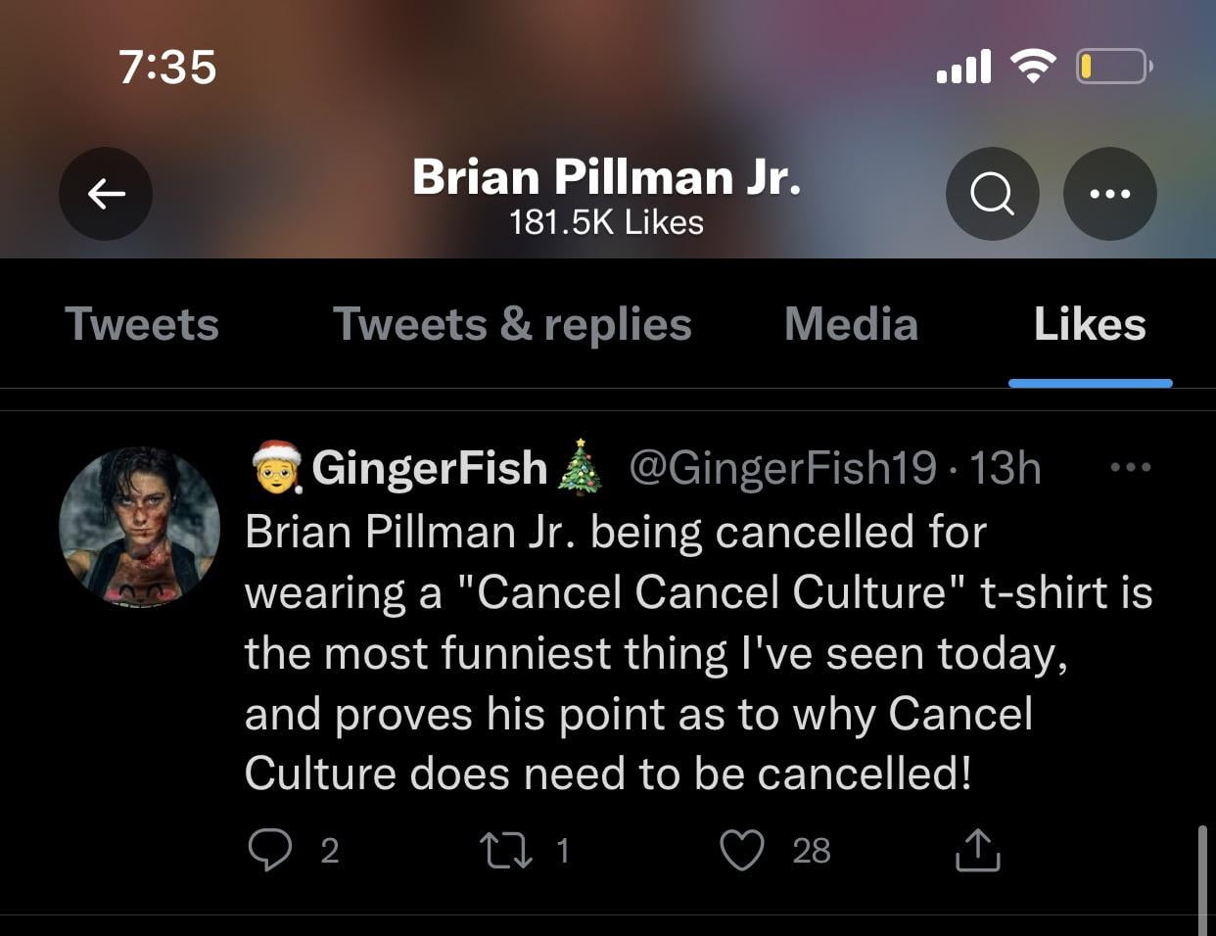Stay on the Likes tab
Viewport: 1216px width, 936px height.
[1089, 323]
